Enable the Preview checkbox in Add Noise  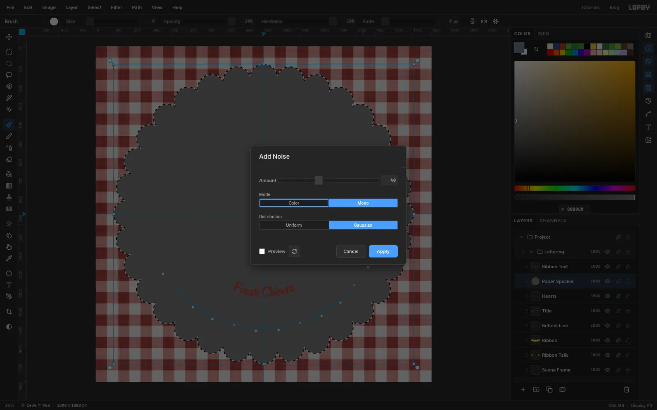click(262, 251)
